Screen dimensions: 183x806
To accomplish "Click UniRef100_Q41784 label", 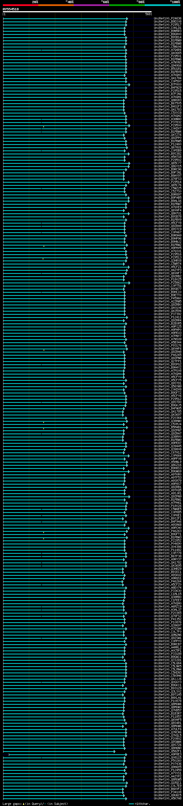I will point(168,78).
